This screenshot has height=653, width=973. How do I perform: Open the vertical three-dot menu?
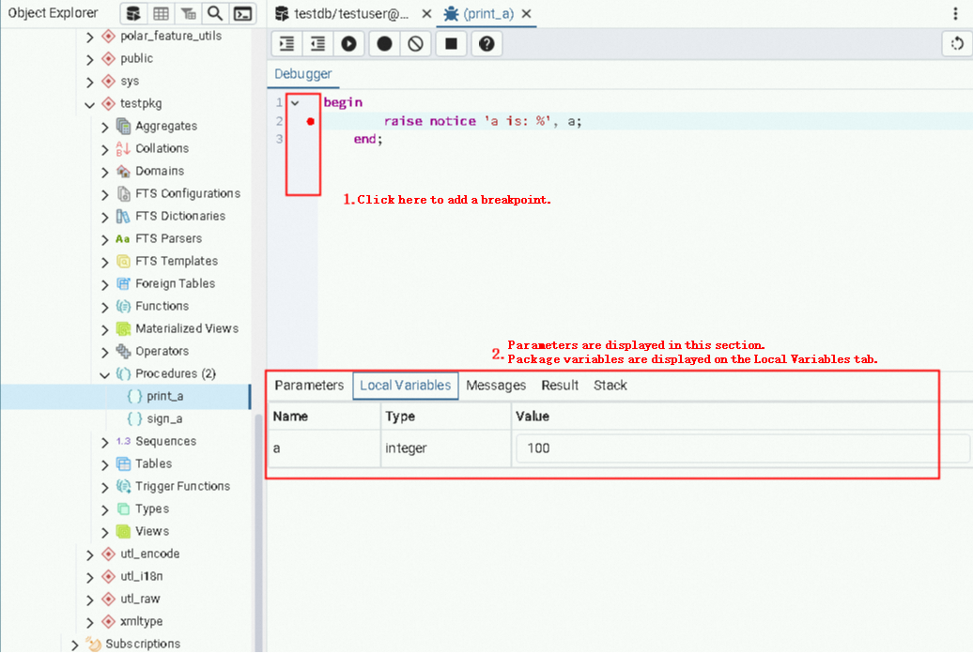click(956, 14)
